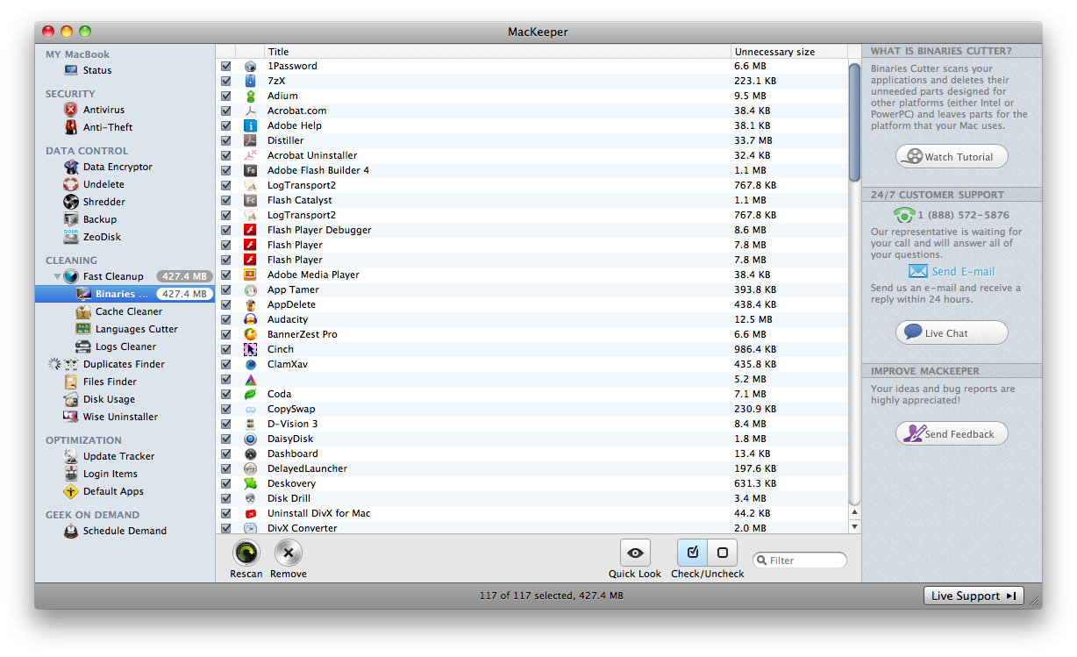Click the vertical scrollbar thumb

pyautogui.click(x=854, y=122)
